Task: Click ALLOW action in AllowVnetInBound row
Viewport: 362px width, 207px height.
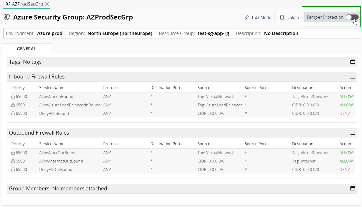Action: tap(346, 97)
